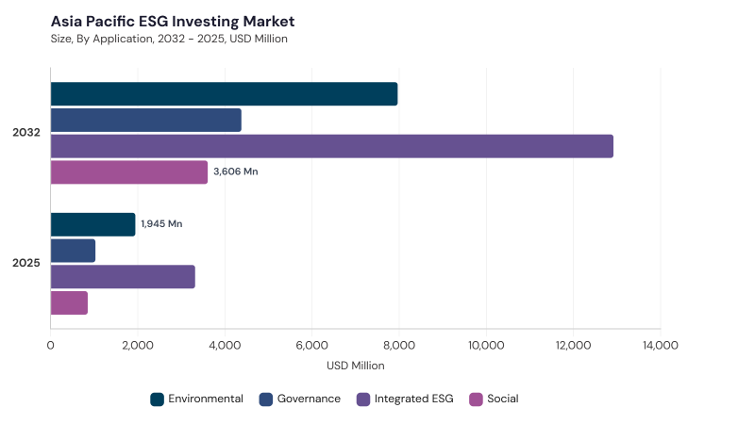Toggle the Social legend label
This screenshot has width=755, height=424.
503,399
